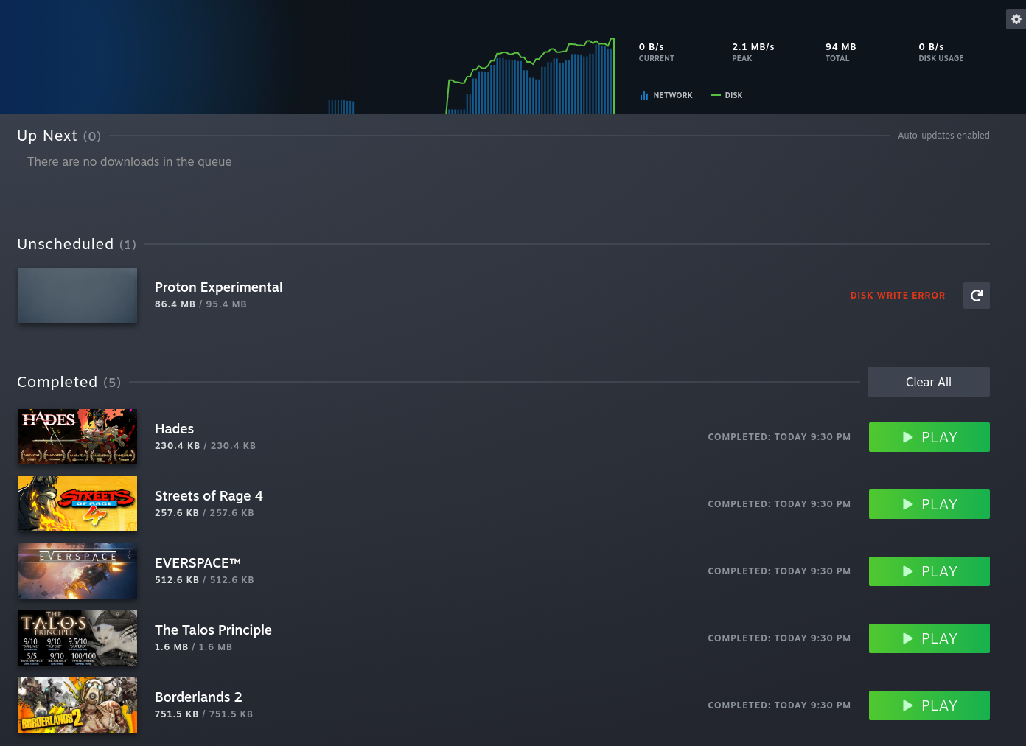The width and height of the screenshot is (1026, 746).
Task: Select the Streets of Rage 4 title
Action: tap(209, 496)
